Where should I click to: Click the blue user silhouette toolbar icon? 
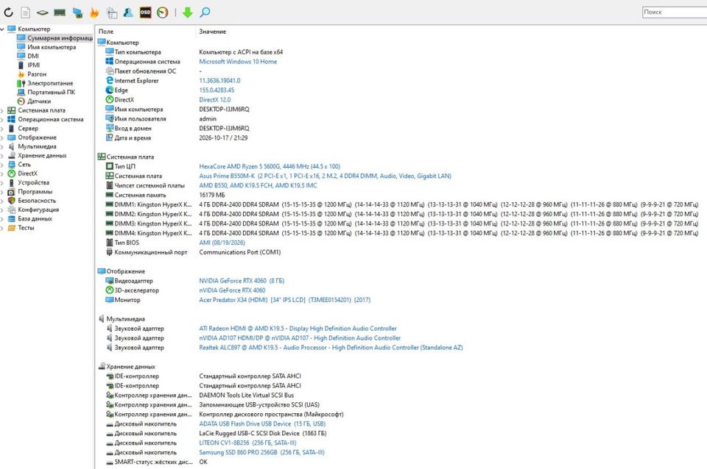tap(128, 12)
